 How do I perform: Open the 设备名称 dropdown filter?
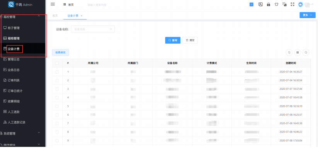click(x=93, y=29)
